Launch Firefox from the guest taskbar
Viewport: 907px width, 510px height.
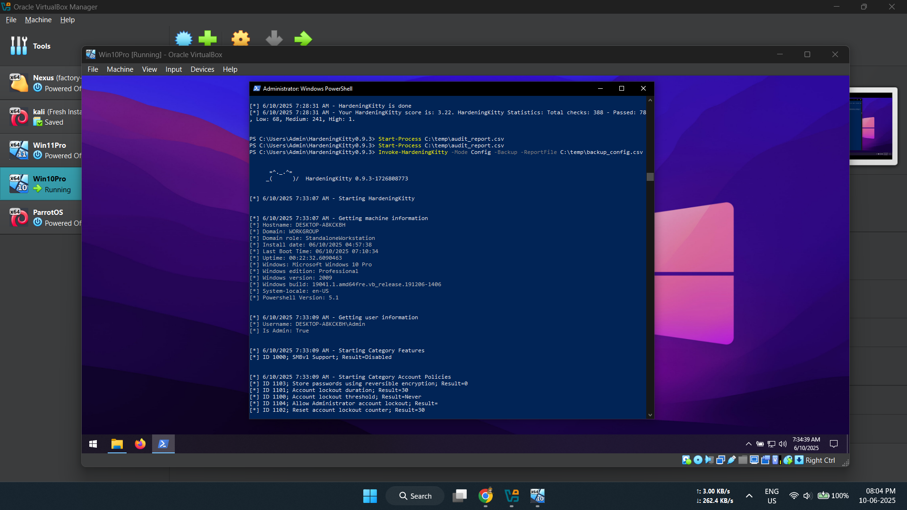pyautogui.click(x=140, y=444)
